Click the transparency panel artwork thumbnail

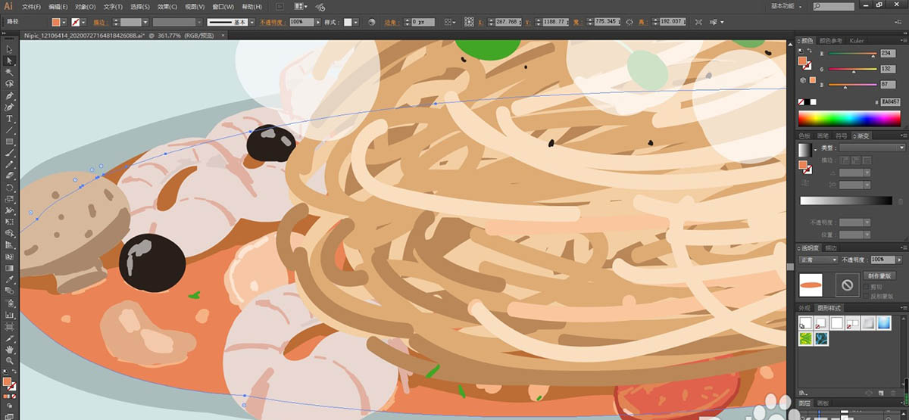click(811, 285)
